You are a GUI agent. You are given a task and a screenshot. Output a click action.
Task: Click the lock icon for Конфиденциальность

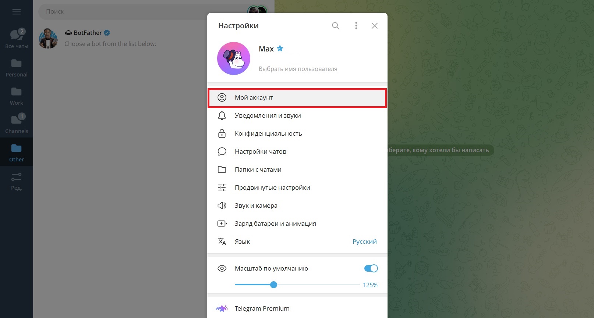[x=222, y=133]
